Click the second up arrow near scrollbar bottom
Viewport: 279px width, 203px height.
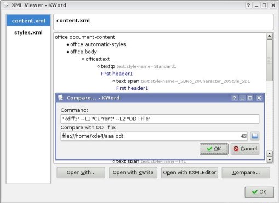tap(270, 154)
